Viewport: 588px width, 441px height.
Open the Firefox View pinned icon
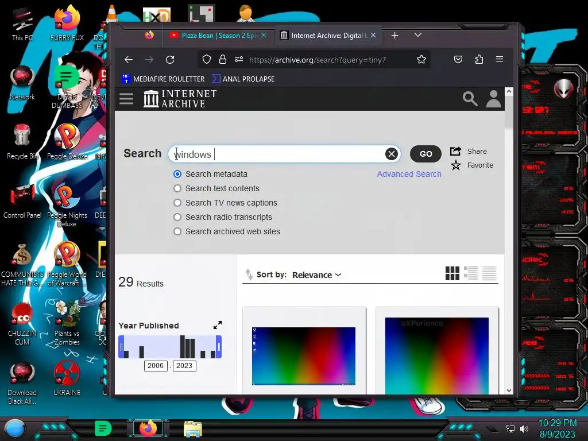(149, 35)
